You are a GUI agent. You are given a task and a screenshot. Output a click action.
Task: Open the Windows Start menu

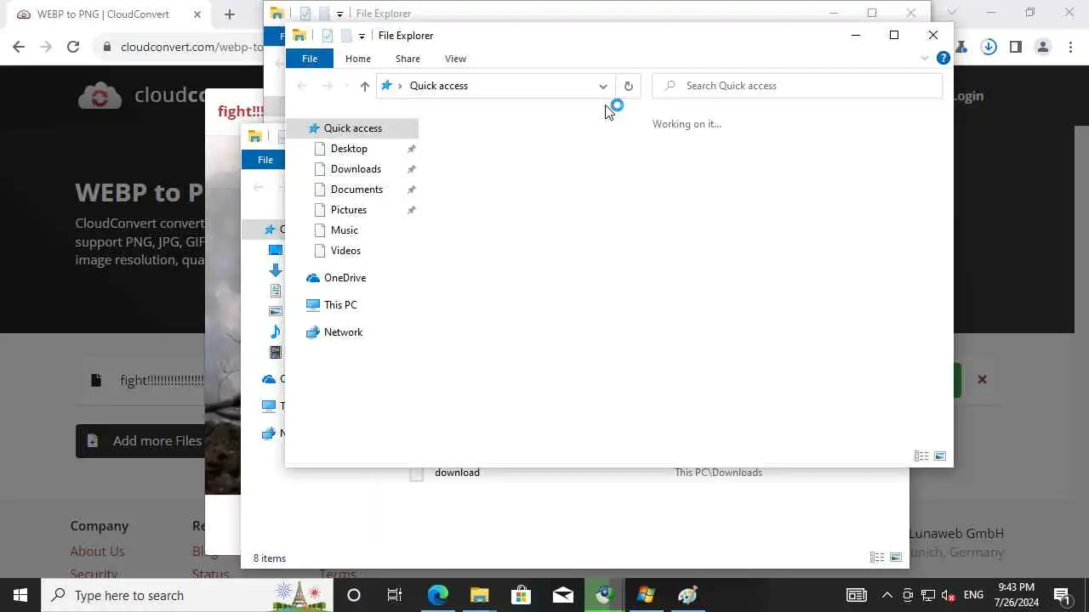tap(20, 595)
